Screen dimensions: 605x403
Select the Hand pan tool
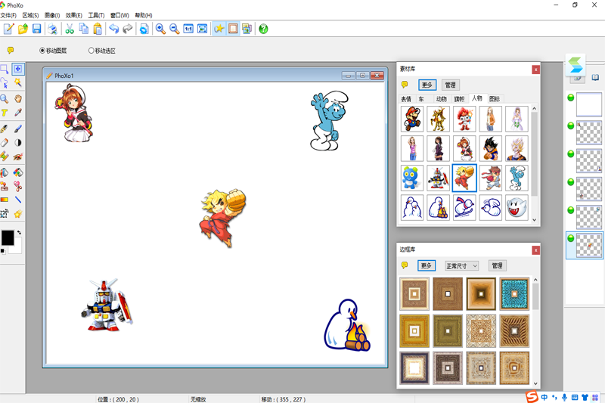pyautogui.click(x=17, y=99)
